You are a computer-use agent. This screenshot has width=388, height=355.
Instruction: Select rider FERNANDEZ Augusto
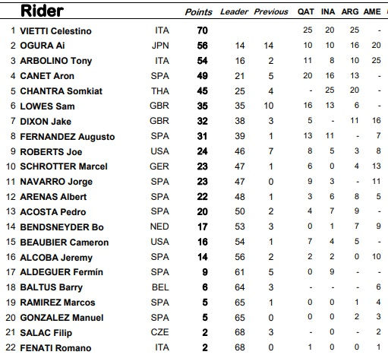pyautogui.click(x=68, y=137)
